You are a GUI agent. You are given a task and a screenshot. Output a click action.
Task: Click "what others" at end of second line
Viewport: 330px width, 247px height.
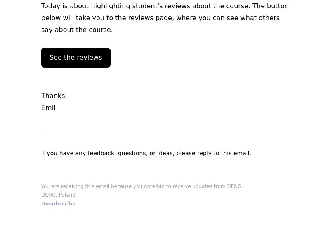tap(260, 18)
